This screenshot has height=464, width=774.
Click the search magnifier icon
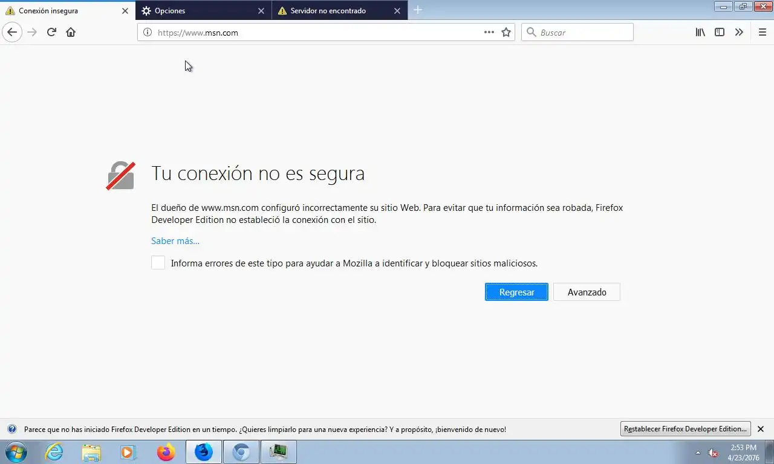coord(531,32)
